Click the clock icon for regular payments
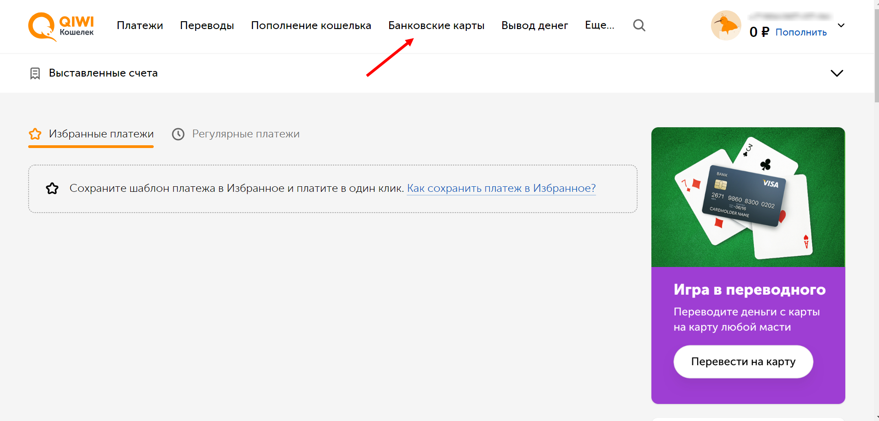The image size is (879, 421). (178, 134)
